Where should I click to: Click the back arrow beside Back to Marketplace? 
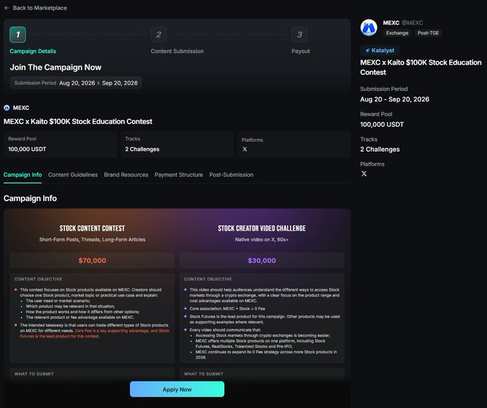[x=6, y=8]
